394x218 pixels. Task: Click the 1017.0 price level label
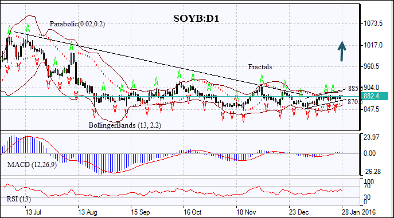point(373,45)
